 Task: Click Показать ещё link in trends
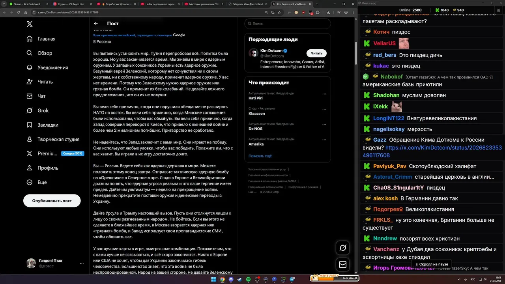260,156
